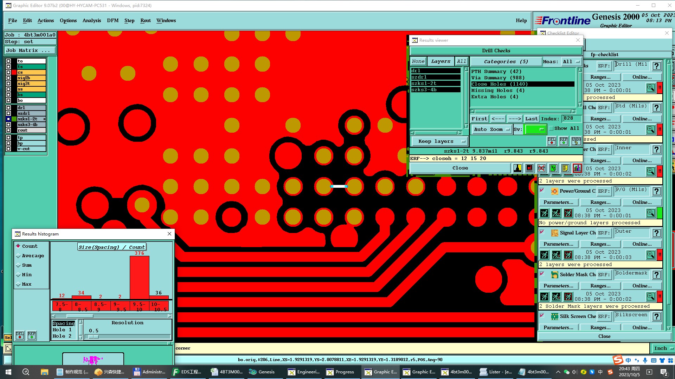Open the DFM menu
Screen dimensions: 675x379
pyautogui.click(x=112, y=20)
